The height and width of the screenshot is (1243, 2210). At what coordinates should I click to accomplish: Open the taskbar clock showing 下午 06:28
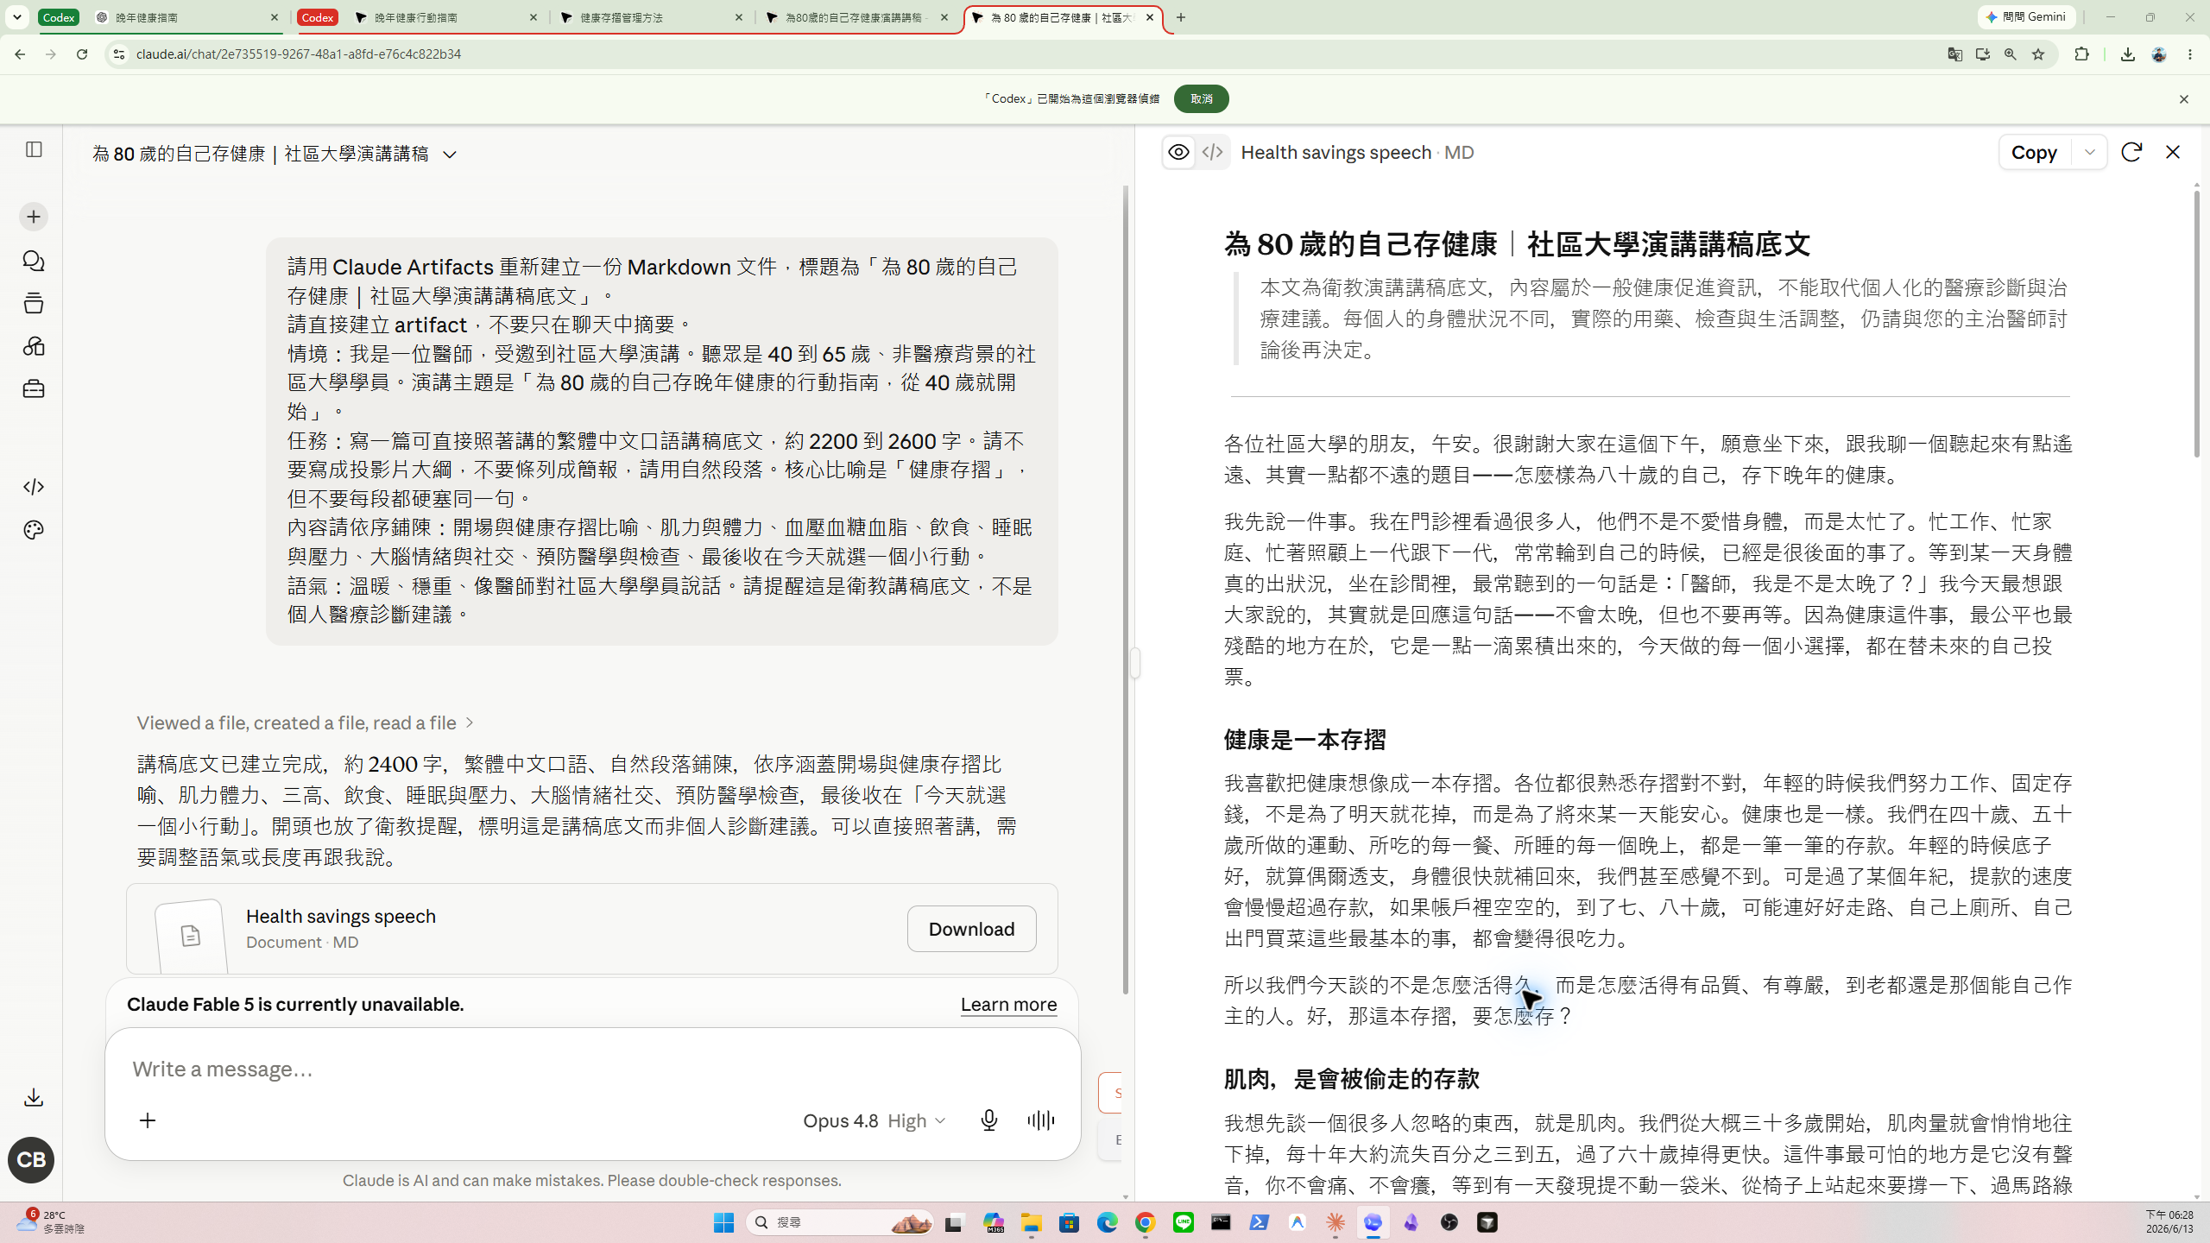pyautogui.click(x=2169, y=1222)
